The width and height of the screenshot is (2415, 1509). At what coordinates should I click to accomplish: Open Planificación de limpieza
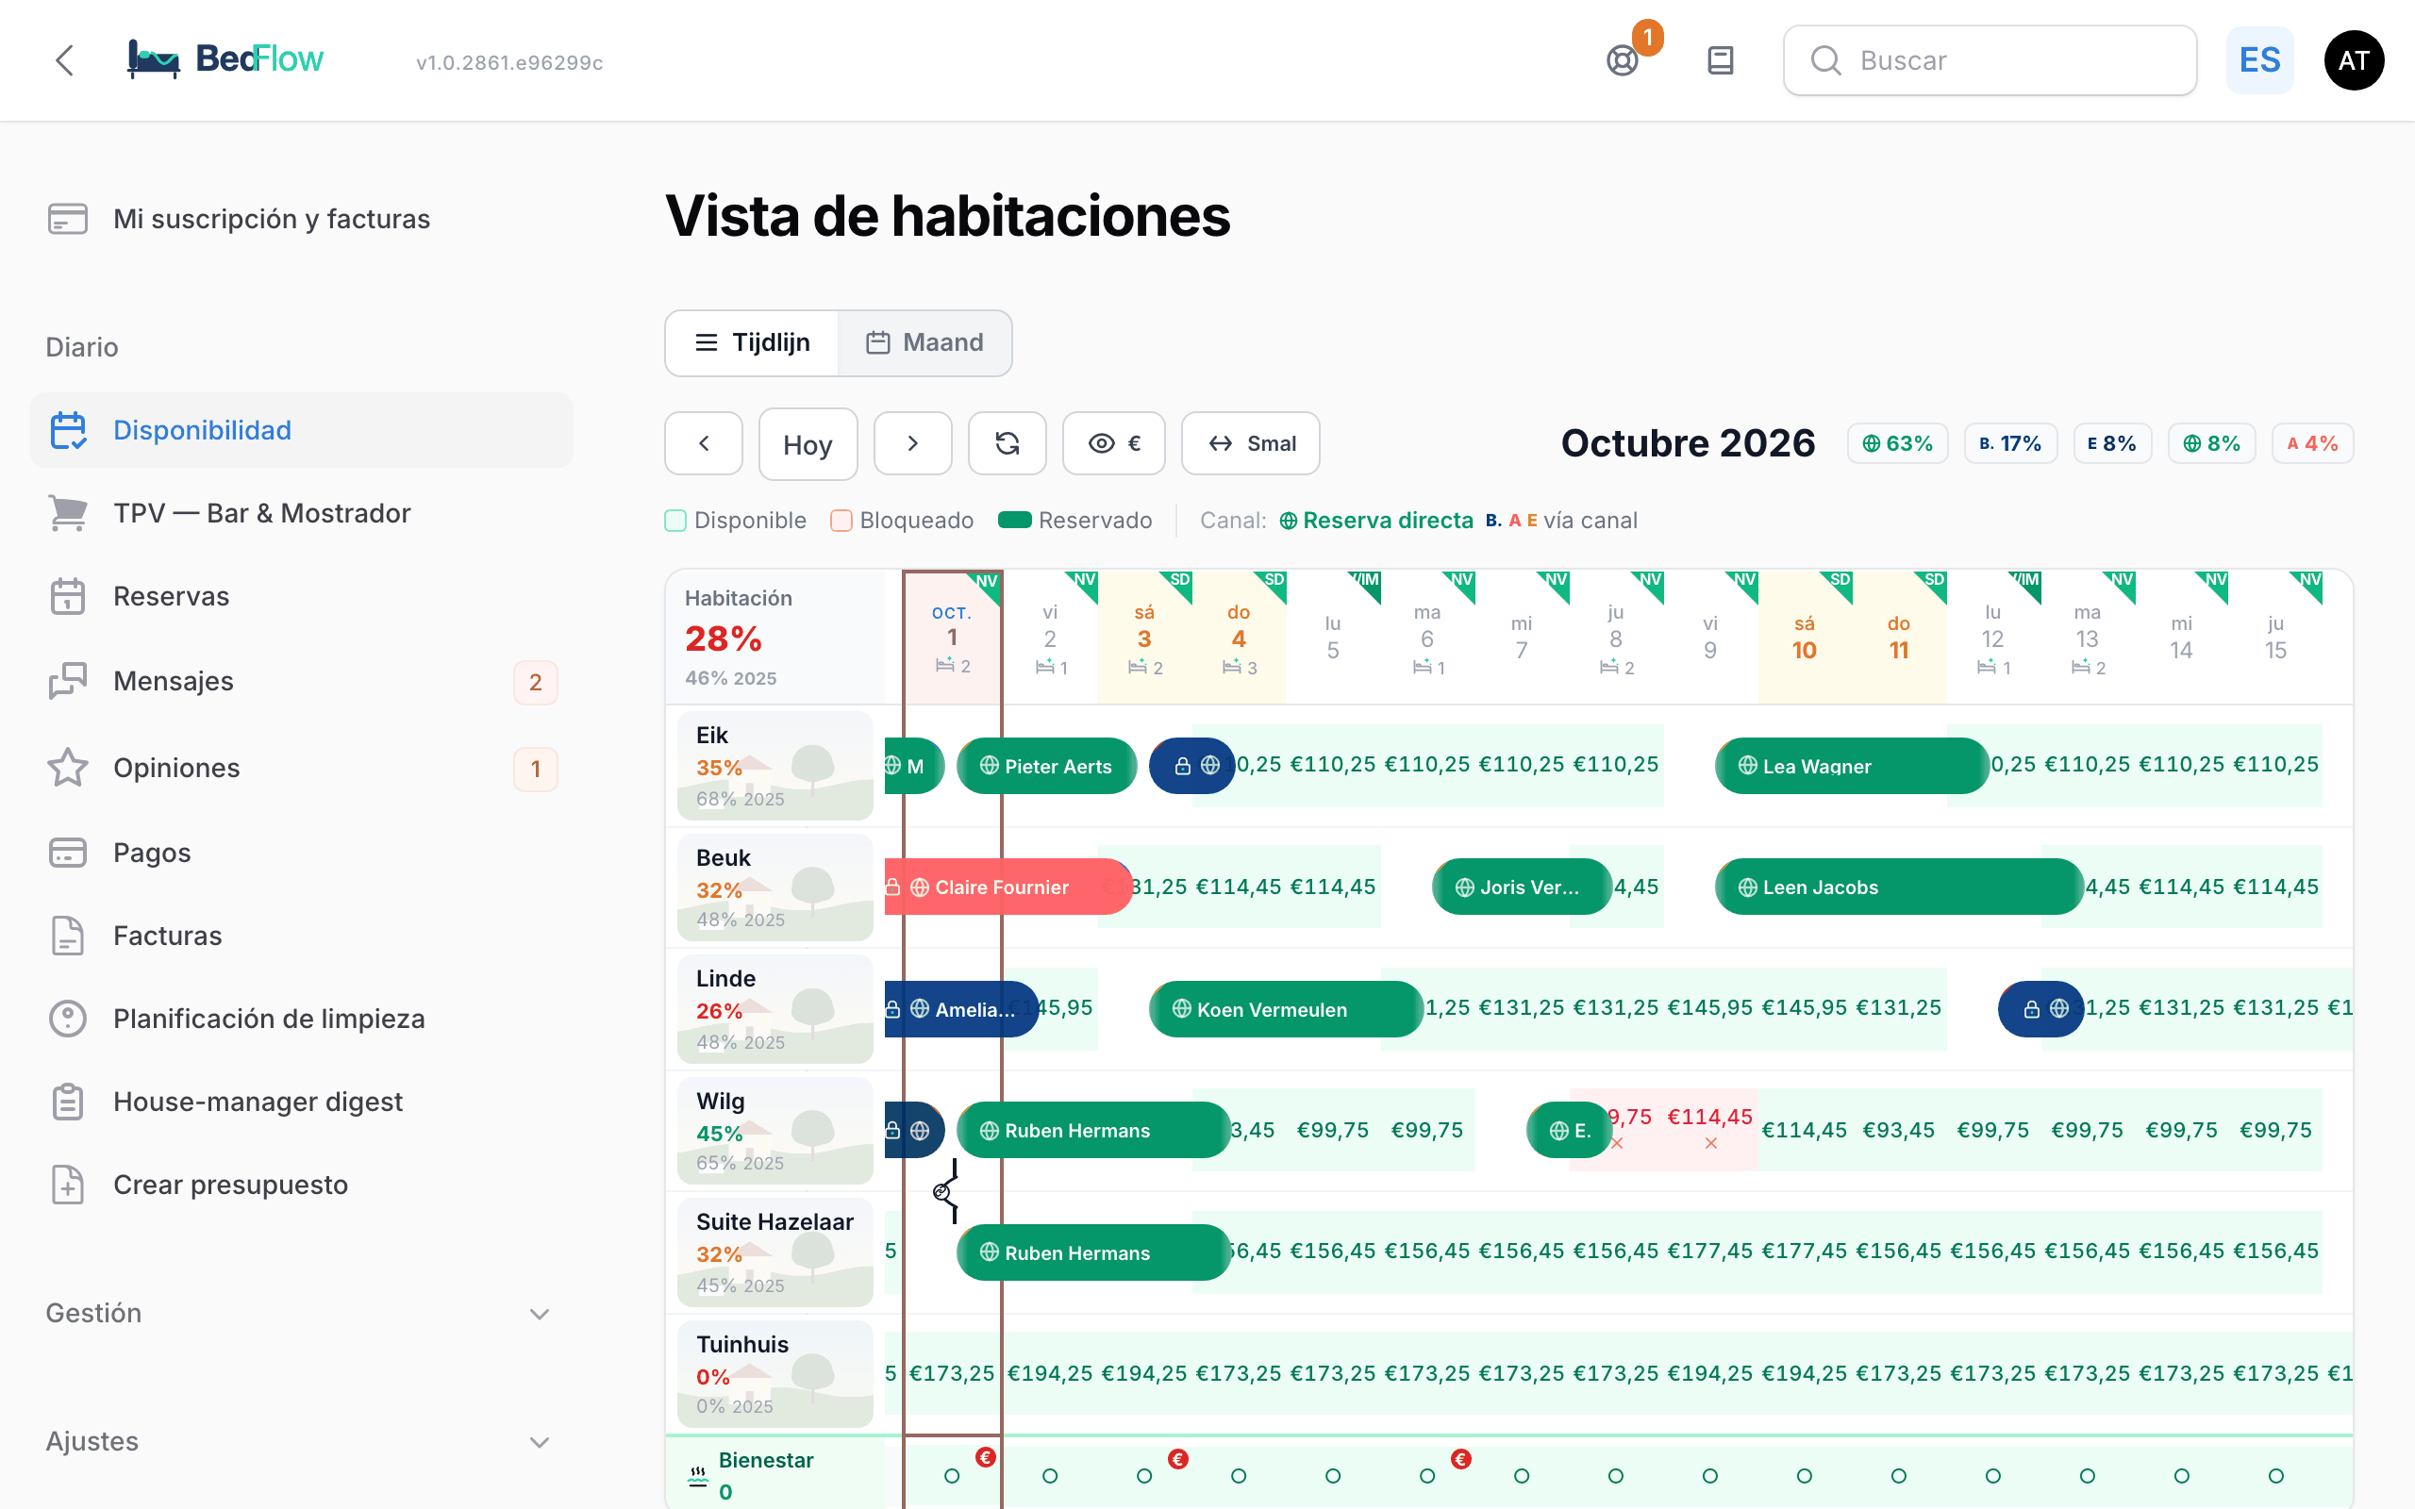pos(301,1018)
